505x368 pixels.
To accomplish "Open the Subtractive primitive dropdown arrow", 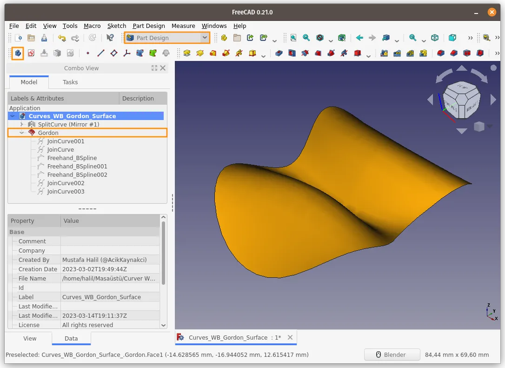I will 368,56.
